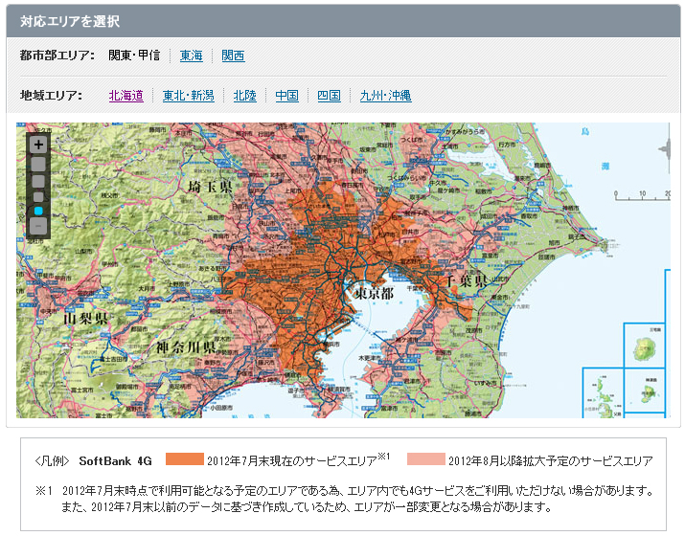
Task: Click the zoom in plus button
Action: (38, 145)
